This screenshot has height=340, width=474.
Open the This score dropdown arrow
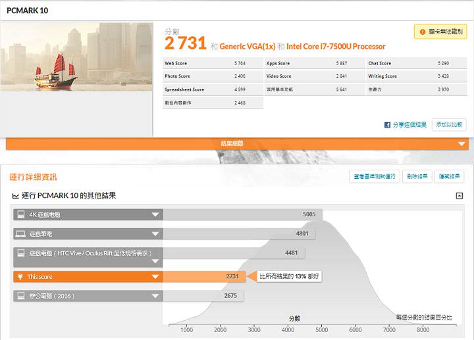pyautogui.click(x=155, y=277)
